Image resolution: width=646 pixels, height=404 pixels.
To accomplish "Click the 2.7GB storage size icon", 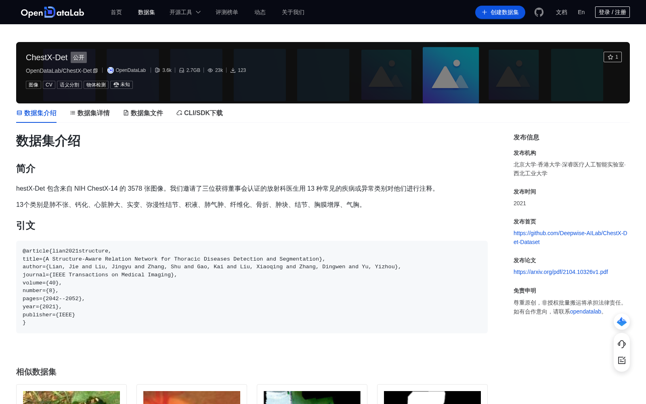I will 182,70.
